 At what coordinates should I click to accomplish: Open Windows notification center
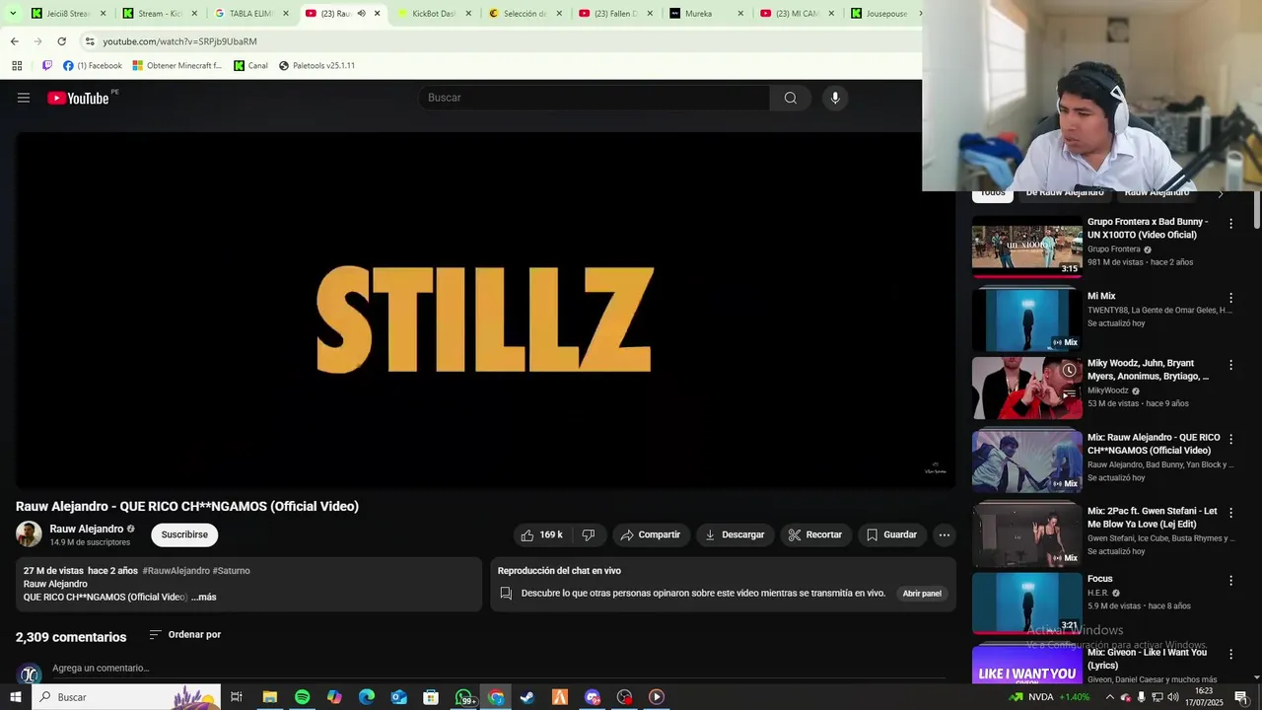(1241, 697)
